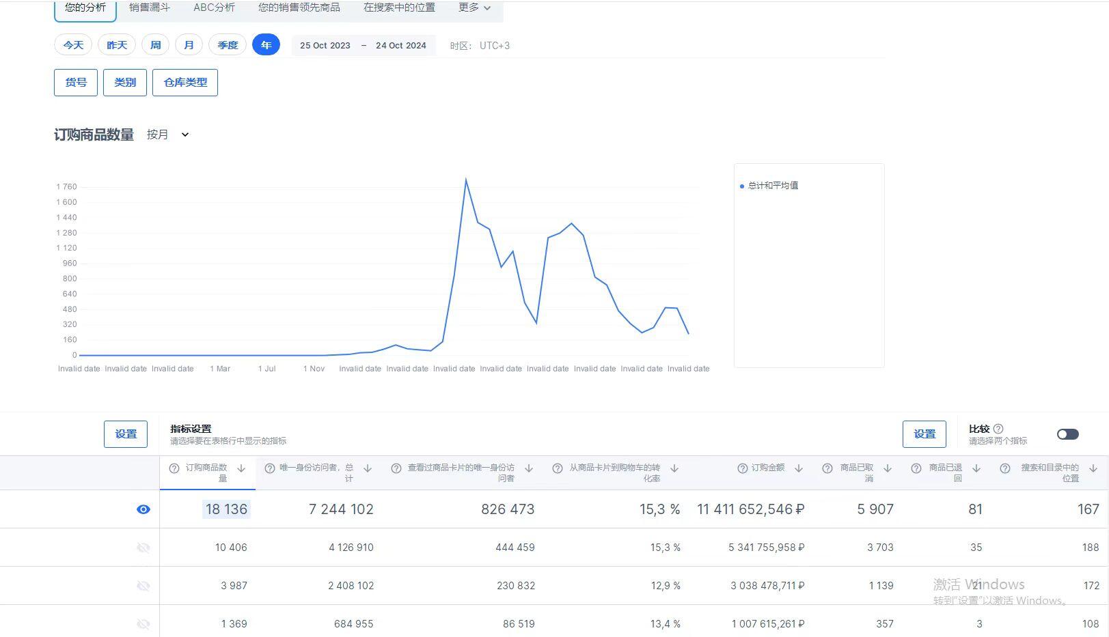The width and height of the screenshot is (1109, 637).
Task: Switch to the 销售漏斗 tab
Action: 150,8
